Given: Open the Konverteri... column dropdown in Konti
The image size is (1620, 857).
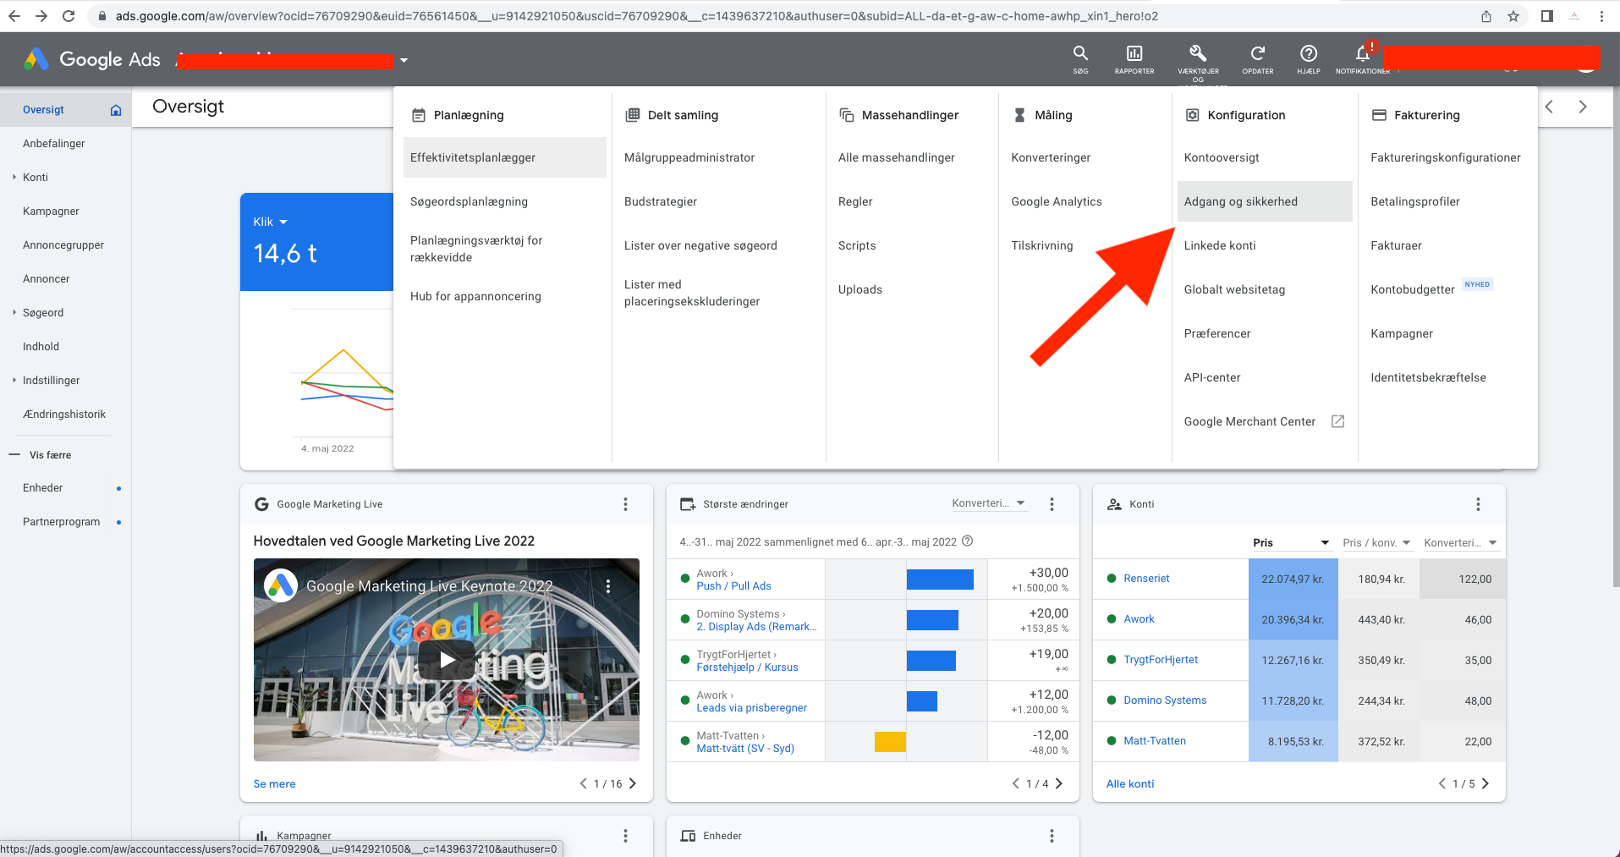Looking at the screenshot, I should (x=1461, y=543).
